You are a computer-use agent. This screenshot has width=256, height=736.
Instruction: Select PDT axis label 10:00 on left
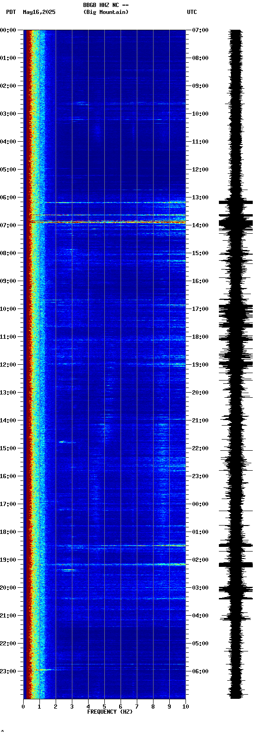8,309
